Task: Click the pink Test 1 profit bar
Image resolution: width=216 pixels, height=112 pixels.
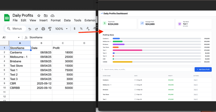Action: point(127,50)
